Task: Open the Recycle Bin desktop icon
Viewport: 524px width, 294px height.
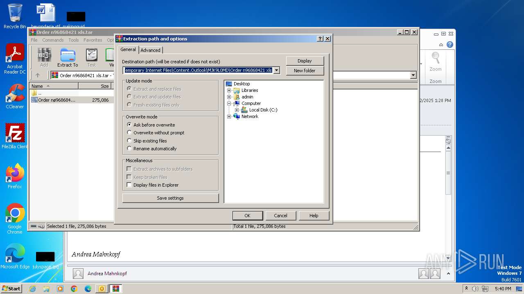Action: tap(15, 16)
